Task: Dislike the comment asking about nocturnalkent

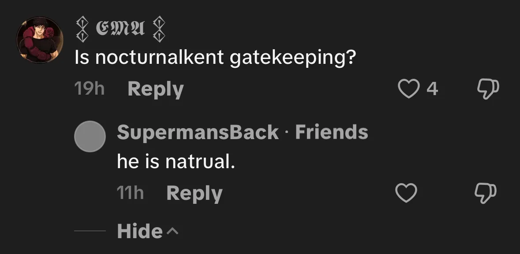Action: tap(488, 89)
